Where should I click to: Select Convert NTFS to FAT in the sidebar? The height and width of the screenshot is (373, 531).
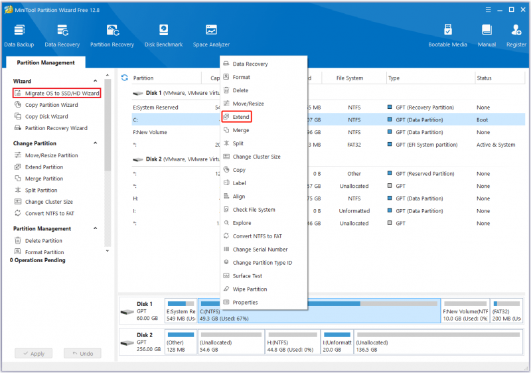coord(44,213)
